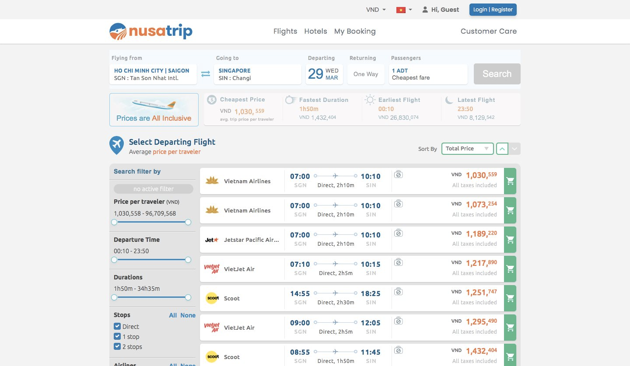This screenshot has width=630, height=366.
Task: Click baggage icon on VietJet 07:10 row
Action: (398, 262)
